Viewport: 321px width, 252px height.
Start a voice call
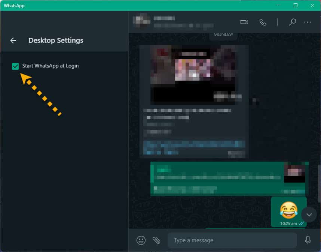point(263,22)
